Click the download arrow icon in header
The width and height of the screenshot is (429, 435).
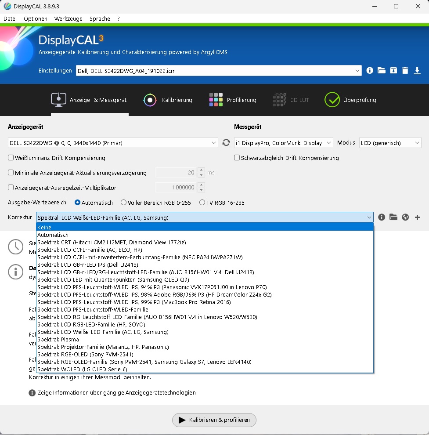tap(417, 70)
